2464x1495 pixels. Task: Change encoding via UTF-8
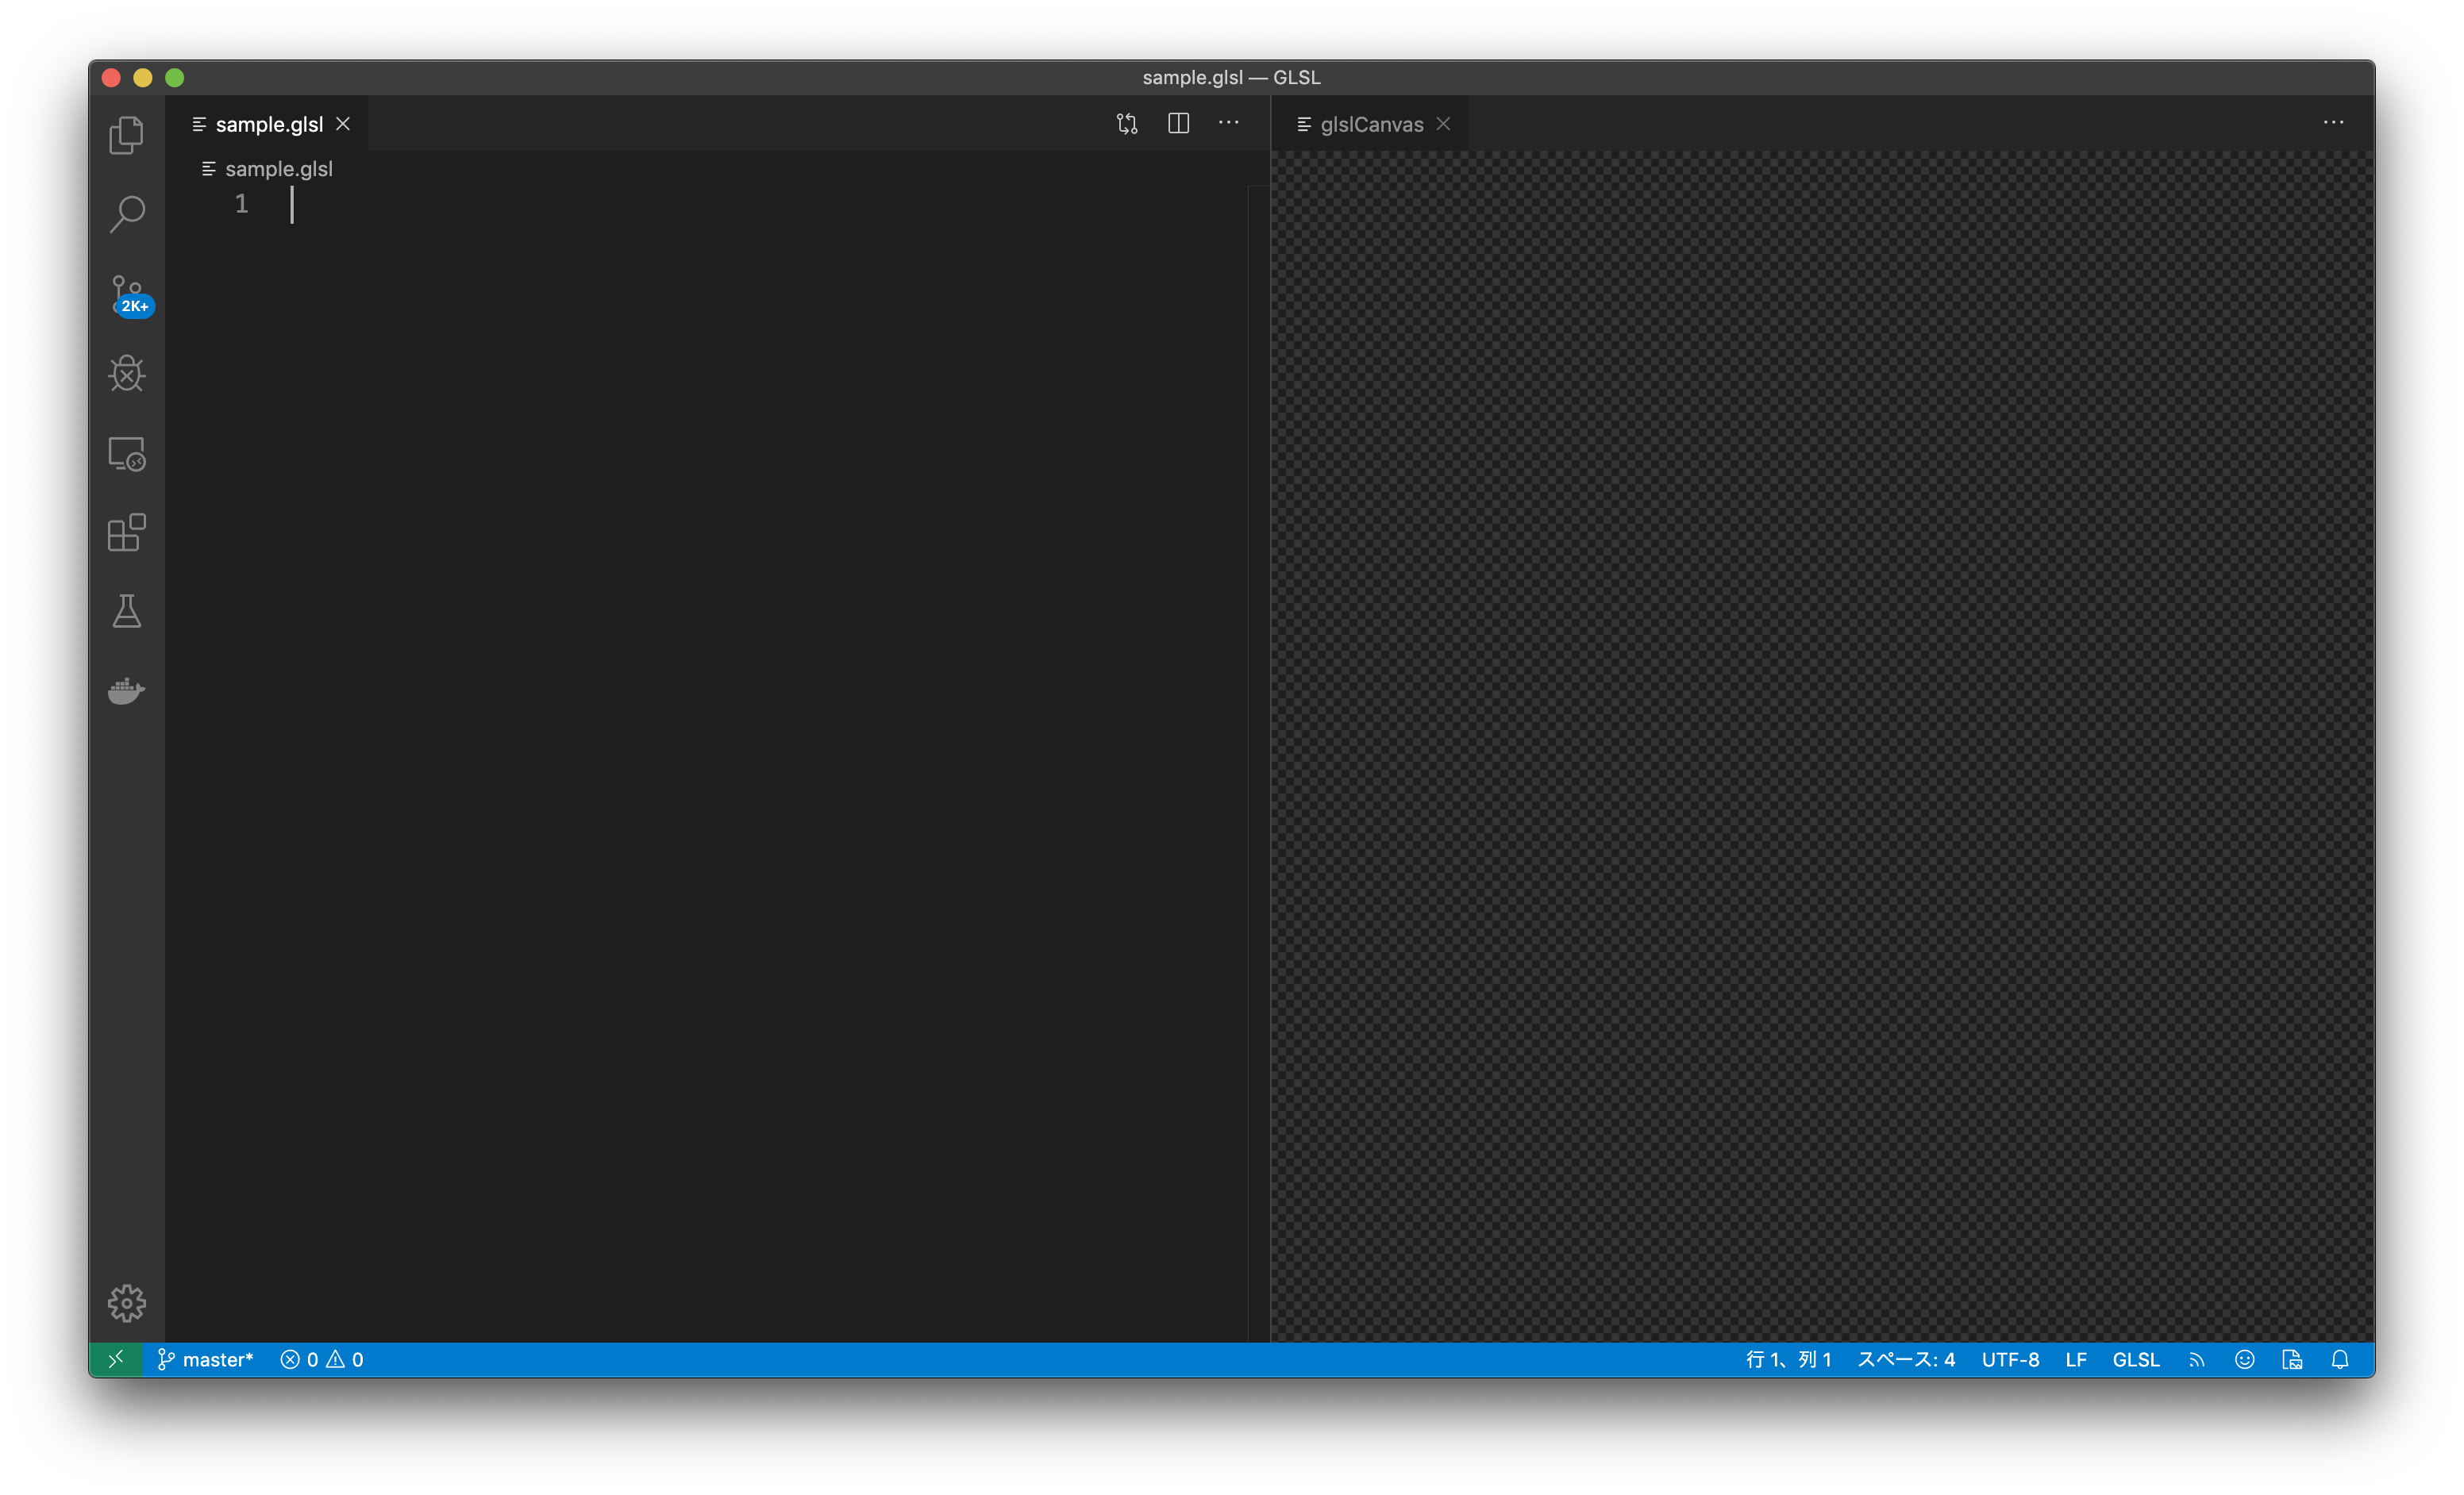(x=2010, y=1359)
